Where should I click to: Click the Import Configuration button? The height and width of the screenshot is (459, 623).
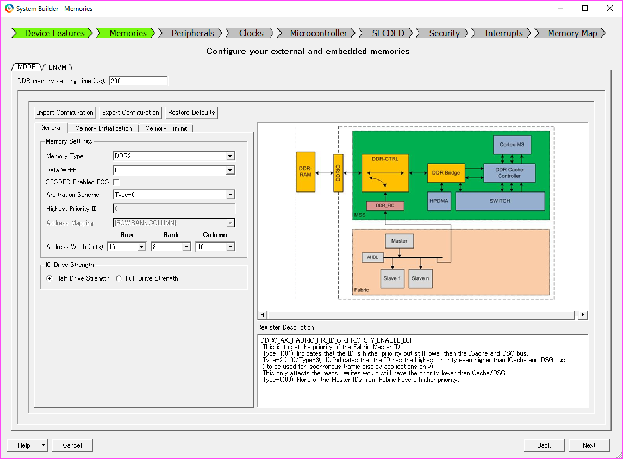click(65, 113)
